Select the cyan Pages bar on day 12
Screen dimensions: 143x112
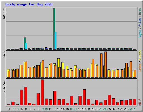click(55, 41)
